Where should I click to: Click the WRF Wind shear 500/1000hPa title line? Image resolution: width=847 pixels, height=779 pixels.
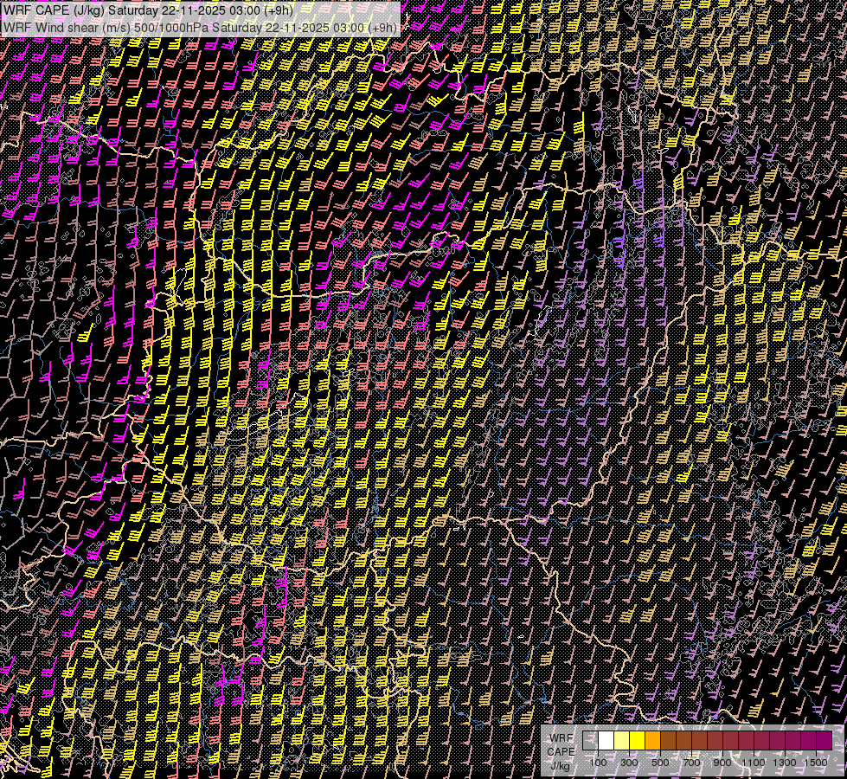coord(200,27)
